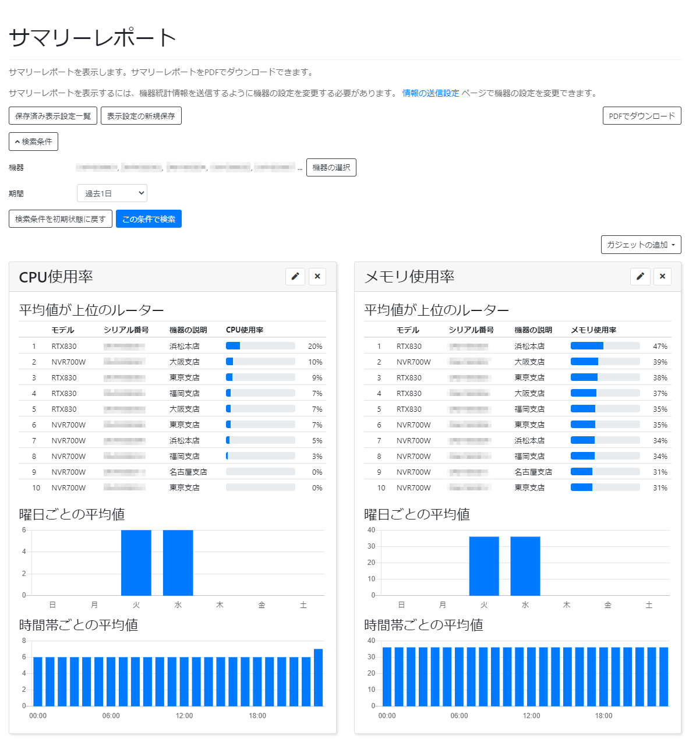The height and width of the screenshot is (742, 689).
Task: Open the ガジェットの追加 dropdown menu
Action: (x=641, y=245)
